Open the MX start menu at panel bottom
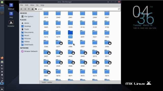The width and height of the screenshot is (163, 91). (2, 89)
